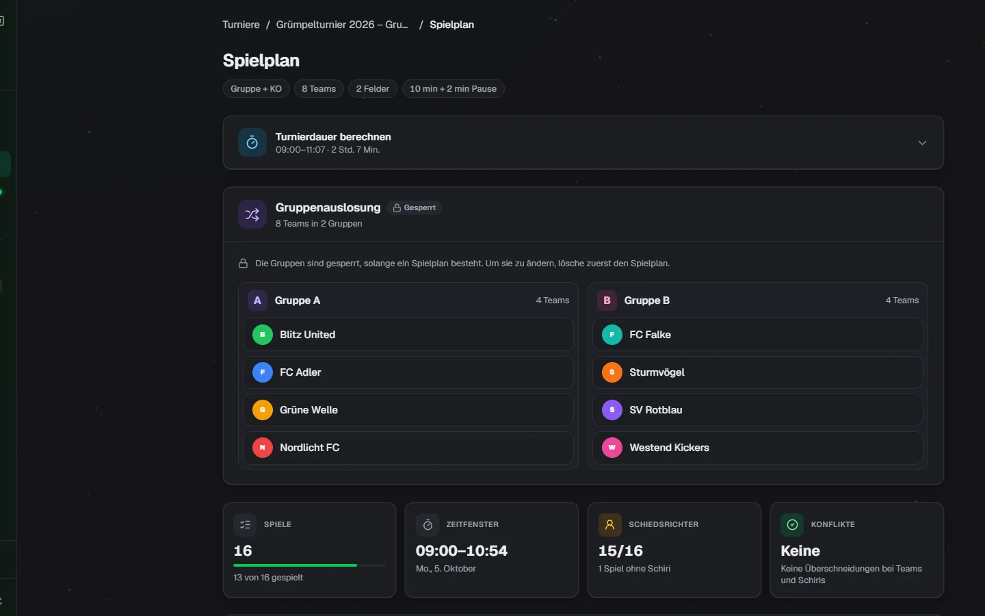
Task: Click the Gesperrt lock badge
Action: 415,207
